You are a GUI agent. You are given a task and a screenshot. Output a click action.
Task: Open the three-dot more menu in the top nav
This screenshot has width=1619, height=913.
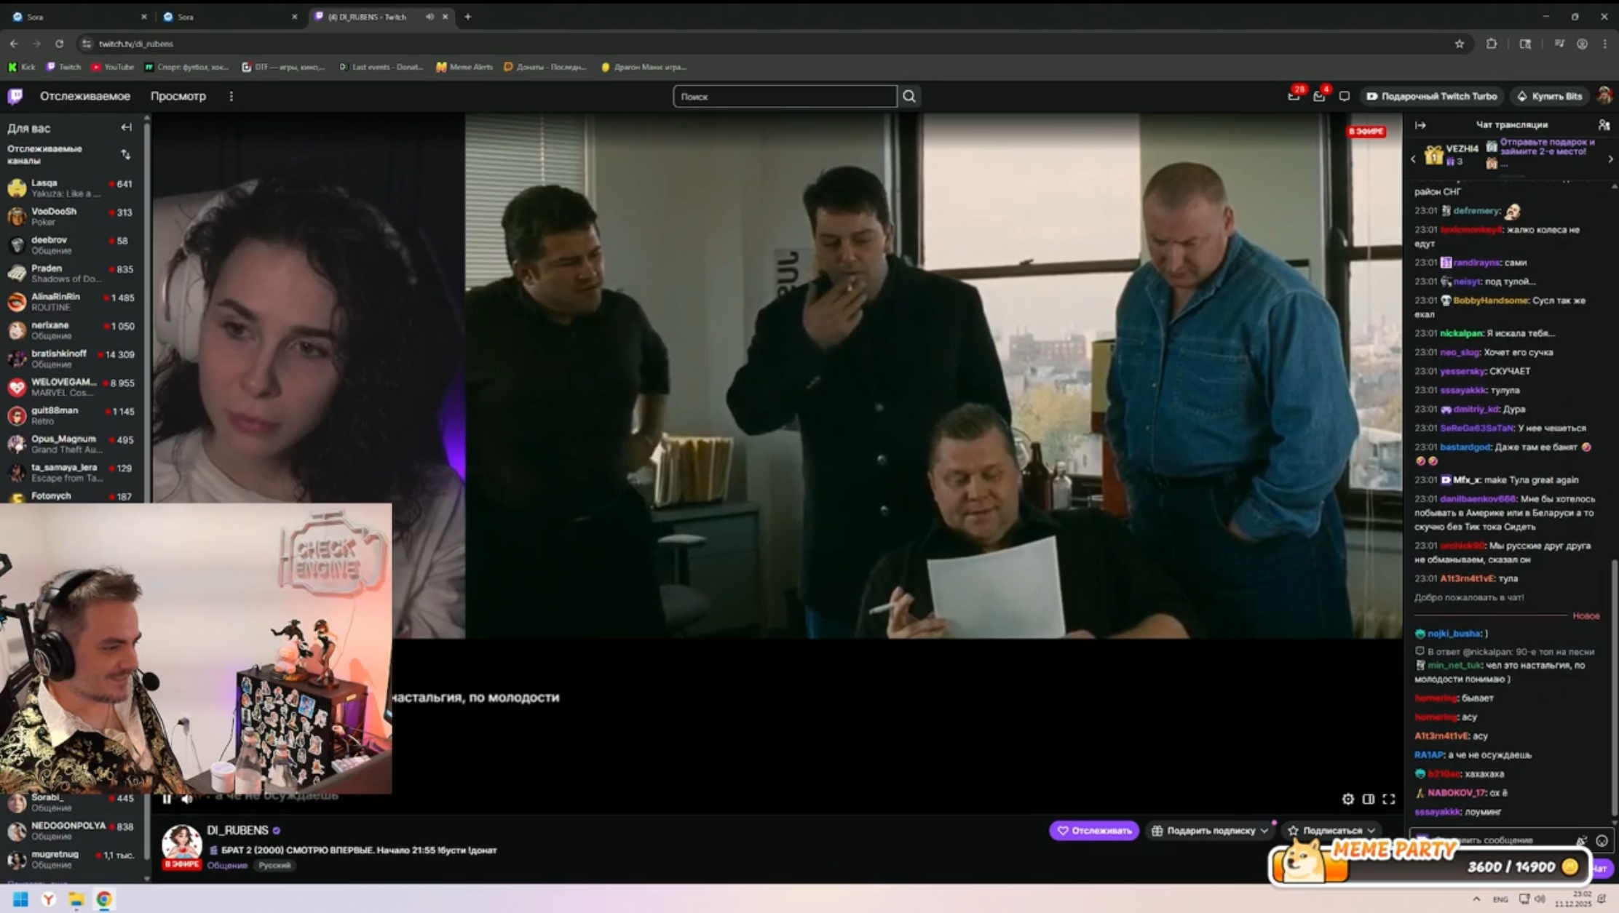click(231, 96)
